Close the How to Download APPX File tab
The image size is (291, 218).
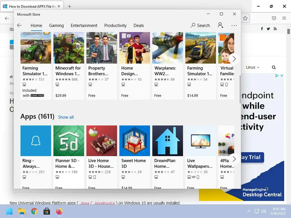click(x=59, y=6)
